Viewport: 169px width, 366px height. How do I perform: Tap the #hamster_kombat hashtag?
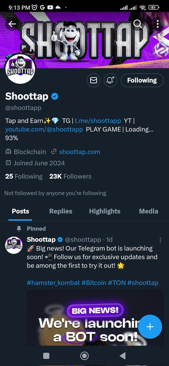click(x=53, y=283)
